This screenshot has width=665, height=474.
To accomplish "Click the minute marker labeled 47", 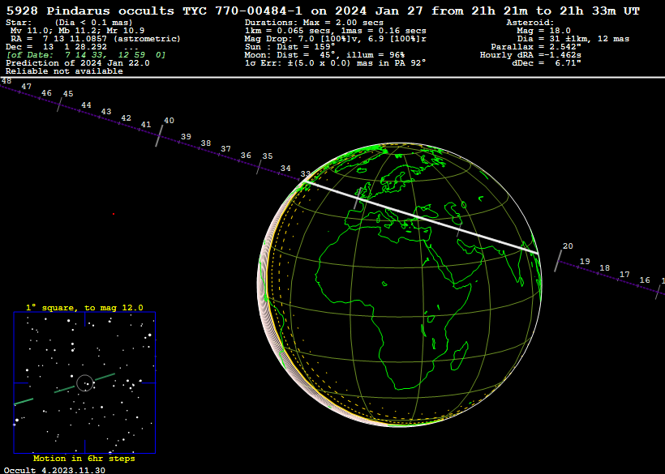I will (26, 87).
